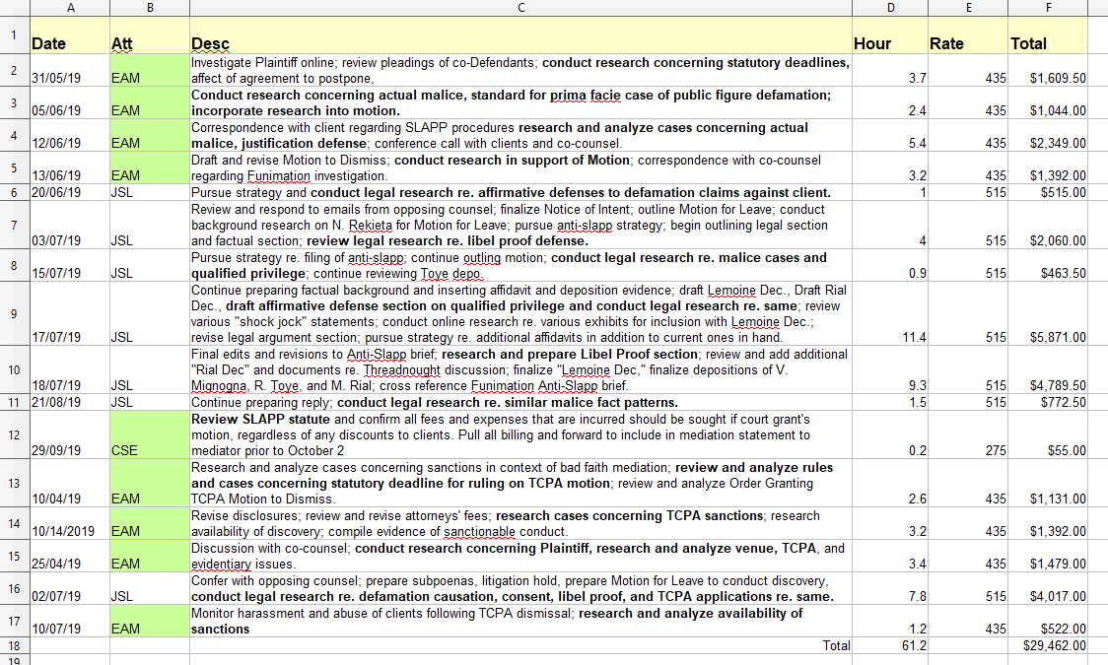This screenshot has width=1108, height=665.
Task: Select the date cell 13/06/19
Action: [x=70, y=168]
